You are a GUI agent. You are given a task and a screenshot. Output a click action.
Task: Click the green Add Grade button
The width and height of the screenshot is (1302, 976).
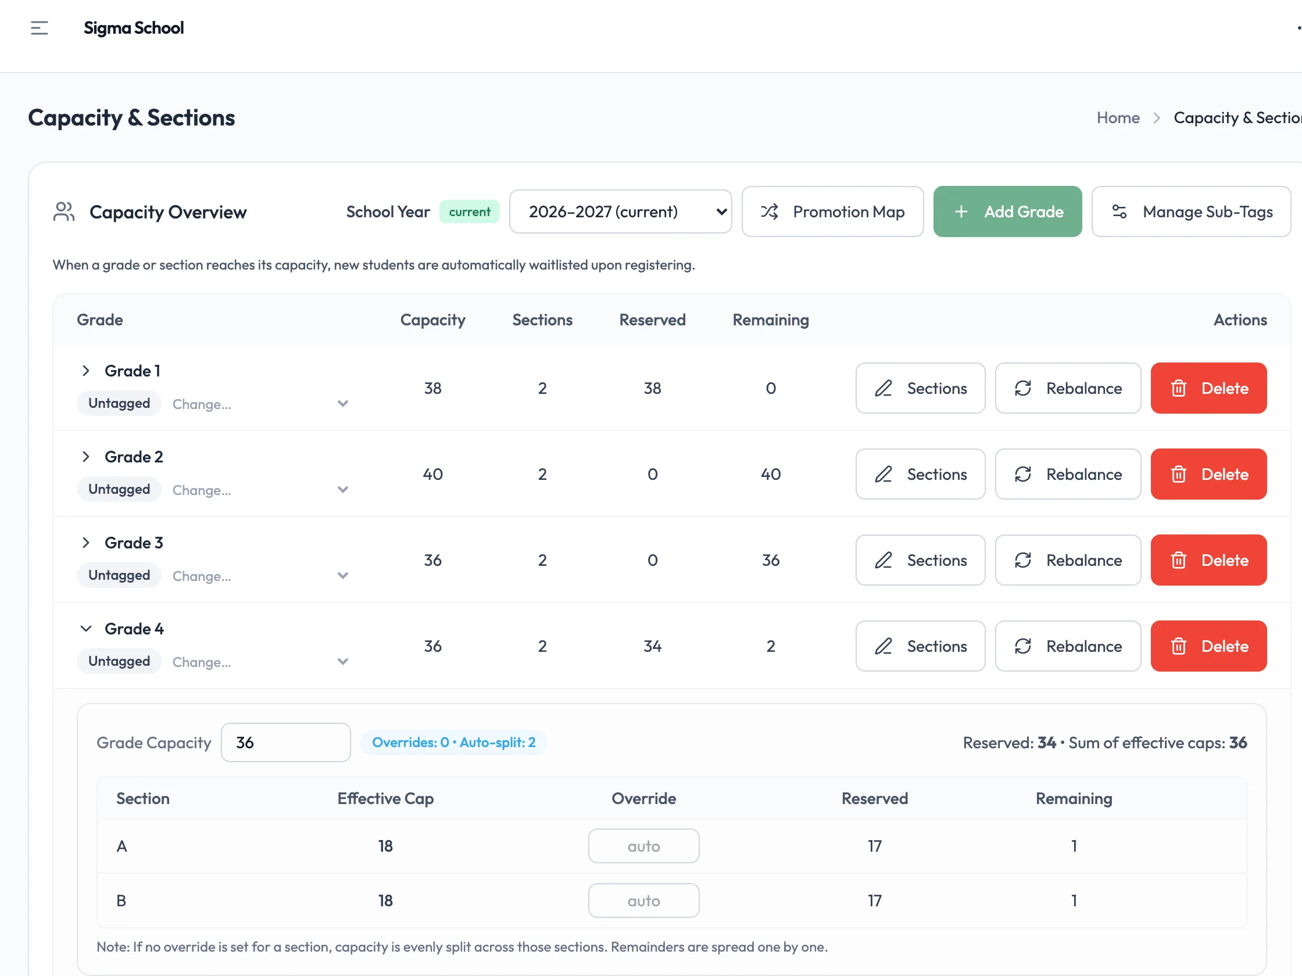1007,212
